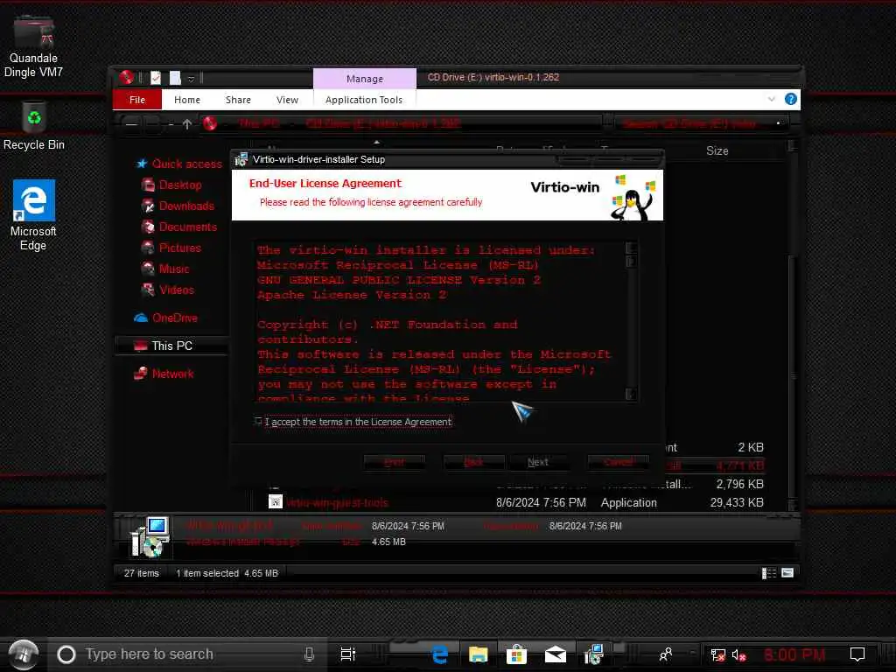Click the Back button in installer
896x672 pixels.
click(473, 462)
